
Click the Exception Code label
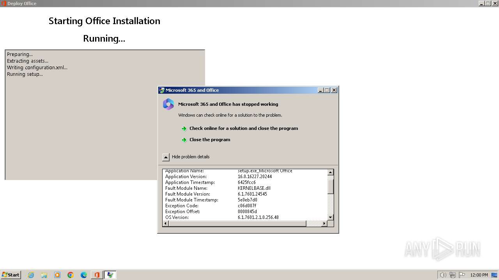click(x=182, y=206)
